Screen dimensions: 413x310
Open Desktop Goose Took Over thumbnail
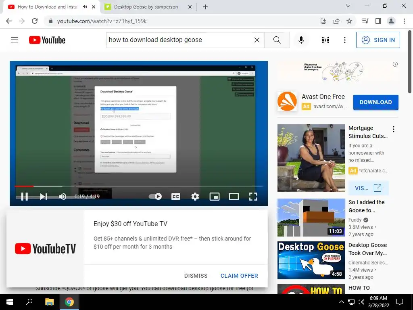pyautogui.click(x=311, y=260)
